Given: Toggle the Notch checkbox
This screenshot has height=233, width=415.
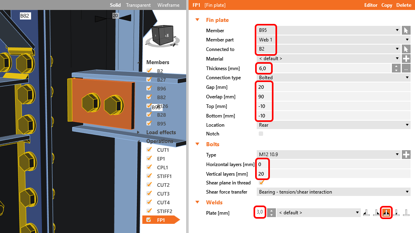Looking at the screenshot, I should [261, 134].
